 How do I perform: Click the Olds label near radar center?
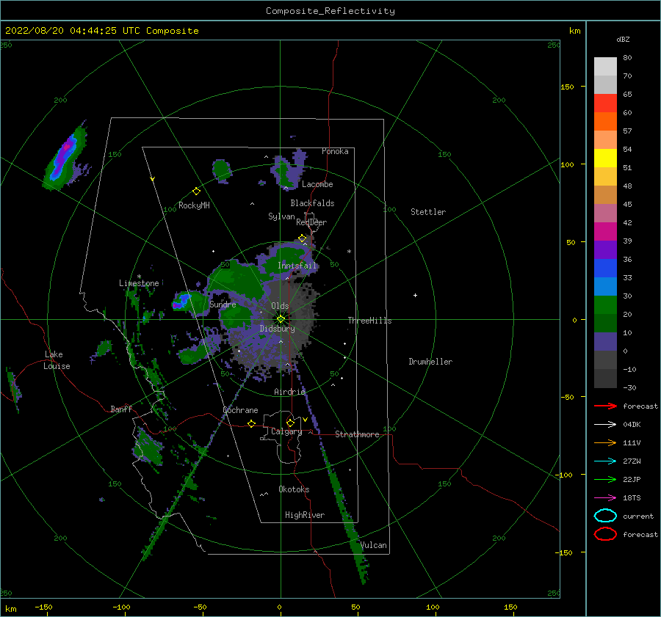click(280, 306)
